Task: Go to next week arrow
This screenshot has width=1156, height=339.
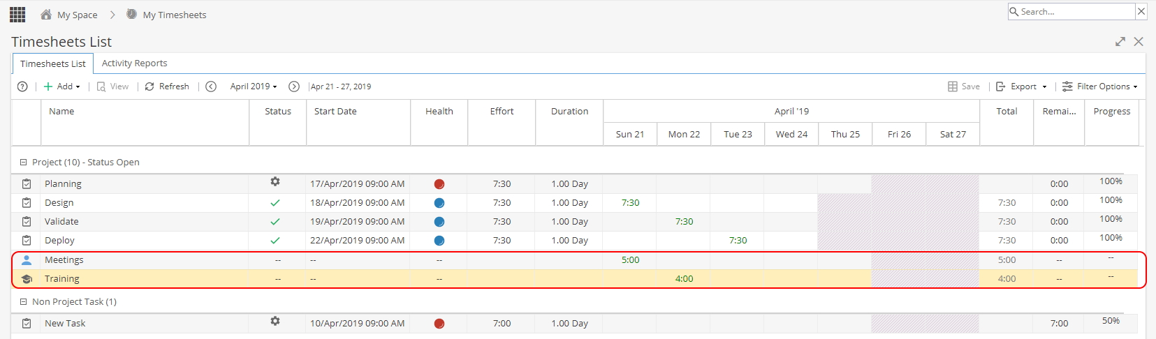Action: 294,86
